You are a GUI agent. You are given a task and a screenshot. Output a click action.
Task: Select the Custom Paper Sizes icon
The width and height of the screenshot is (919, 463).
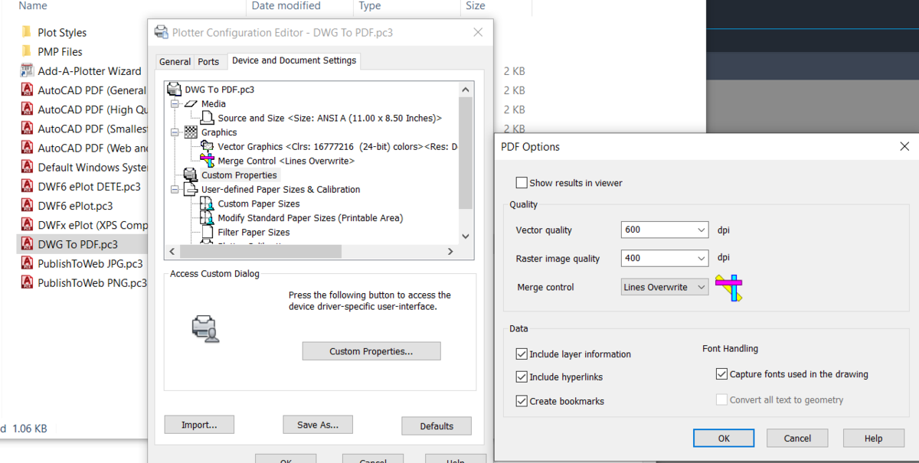pos(207,204)
